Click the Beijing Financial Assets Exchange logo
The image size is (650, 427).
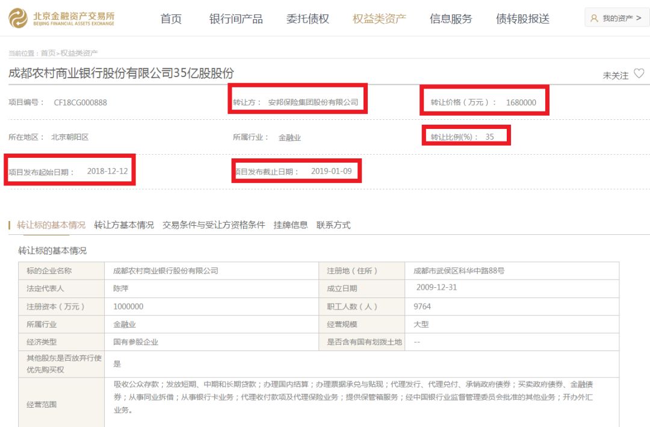[x=61, y=18]
